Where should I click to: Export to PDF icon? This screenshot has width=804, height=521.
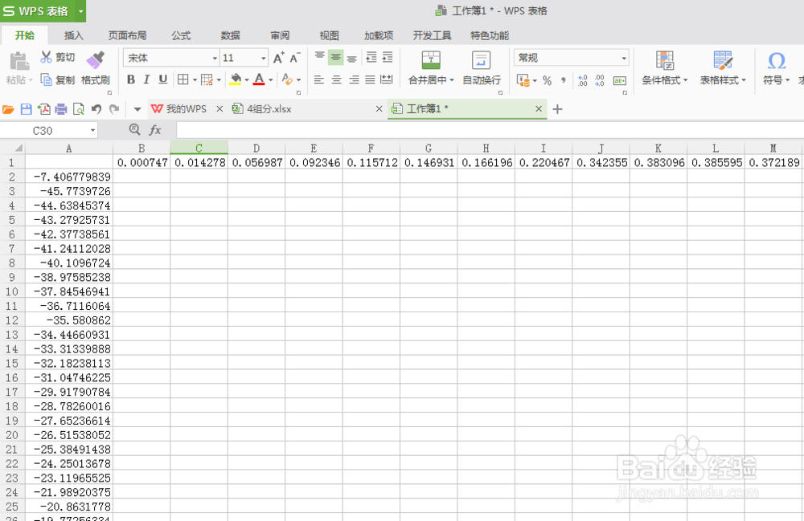click(44, 109)
